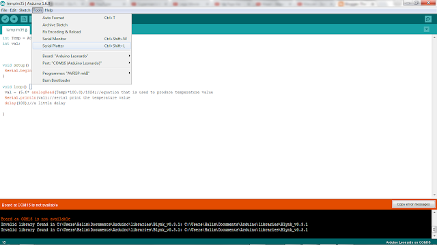Click the Upload arrow icon
The height and width of the screenshot is (245, 437).
click(14, 19)
